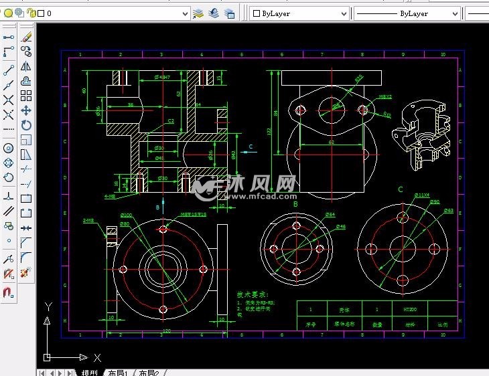Image resolution: width=489 pixels, height=376 pixels.
Task: Open the layer 0 dropdown list
Action: point(186,13)
